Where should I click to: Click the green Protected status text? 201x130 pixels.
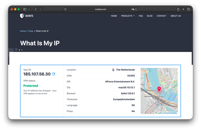click(31, 86)
